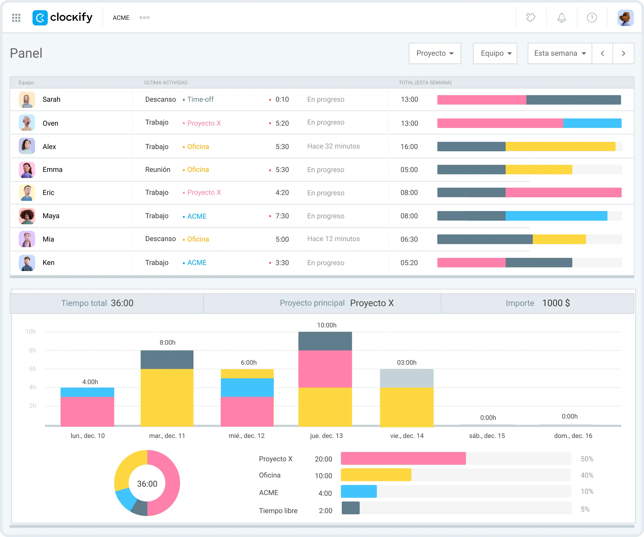Click Maya's weekly total progress bar
644x537 pixels.
[530, 216]
